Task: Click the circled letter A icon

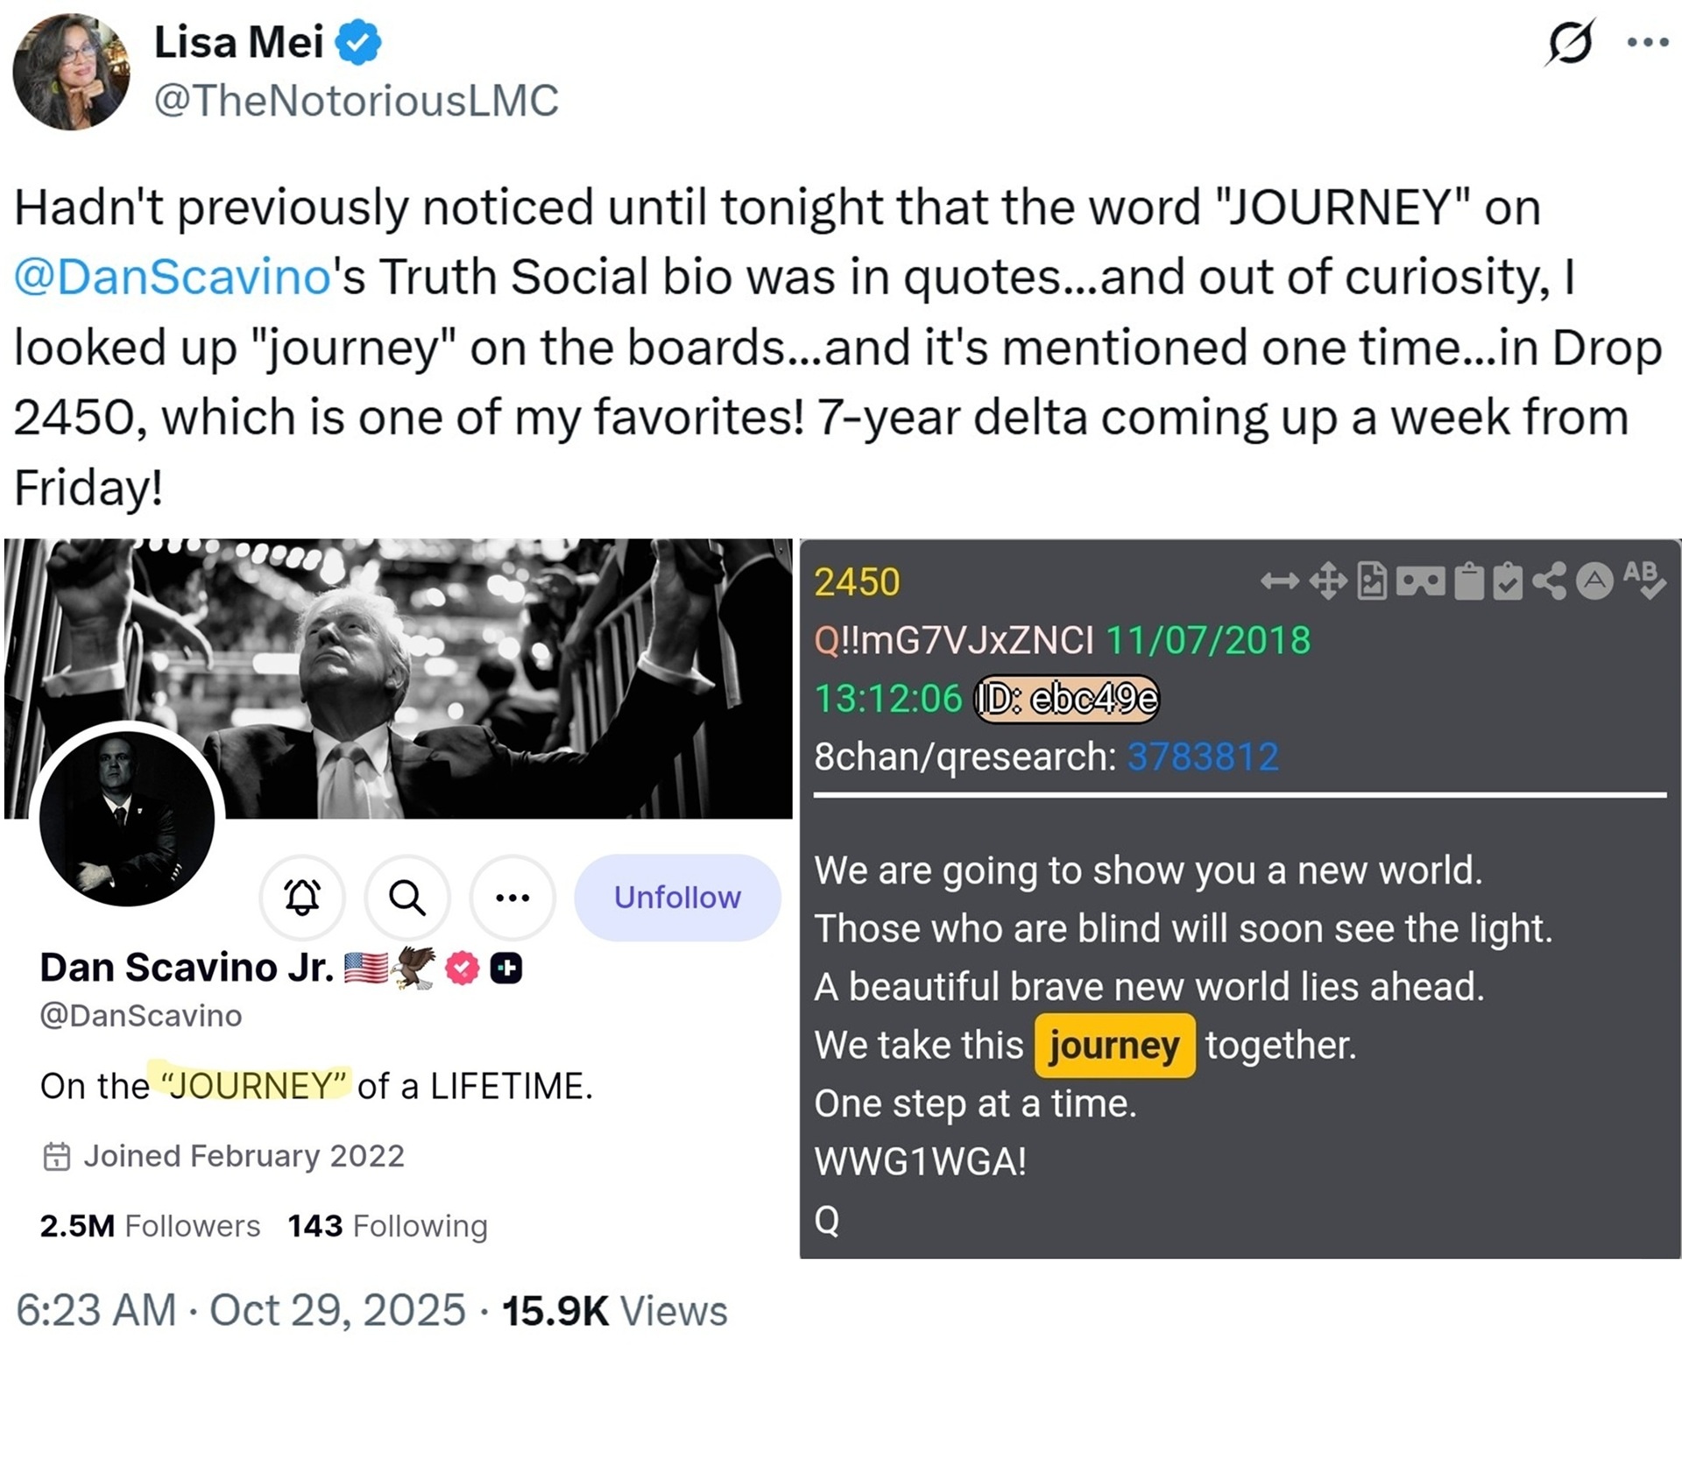Action: click(x=1594, y=581)
